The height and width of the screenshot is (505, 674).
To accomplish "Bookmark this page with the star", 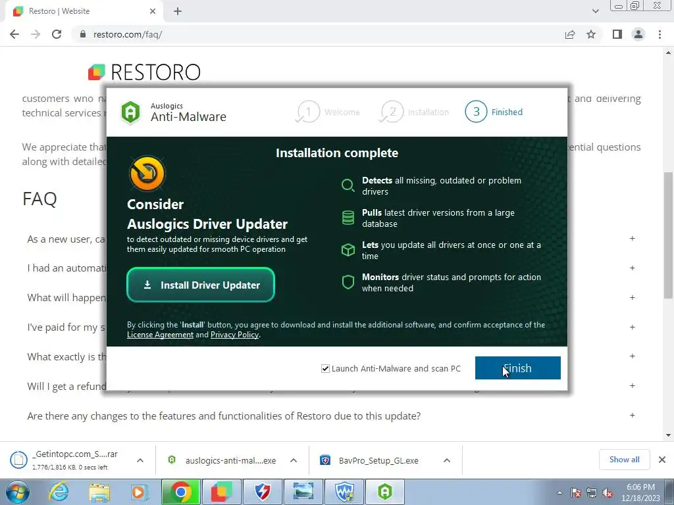I will point(591,34).
